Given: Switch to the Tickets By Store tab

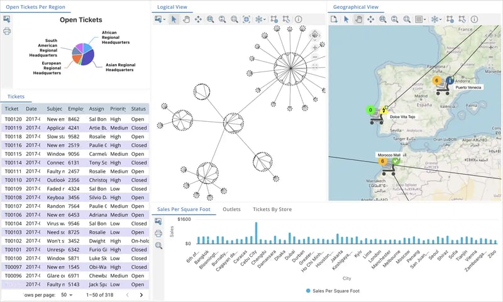Looking at the screenshot, I should point(272,209).
